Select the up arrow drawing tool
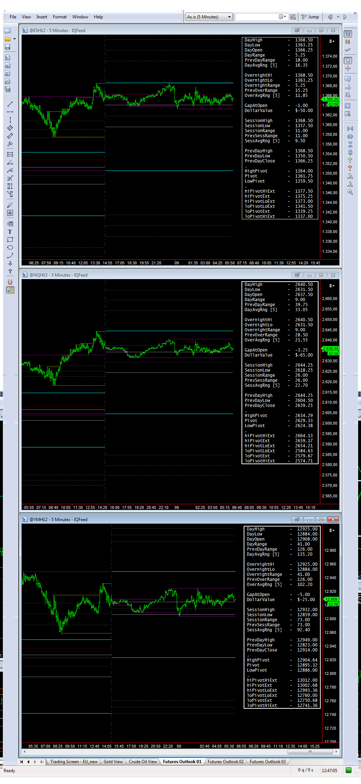Viewport: 361px width, 784px height. pyautogui.click(x=10, y=271)
